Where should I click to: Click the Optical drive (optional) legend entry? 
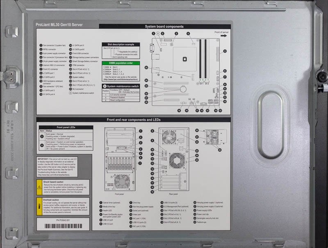pos(110,202)
